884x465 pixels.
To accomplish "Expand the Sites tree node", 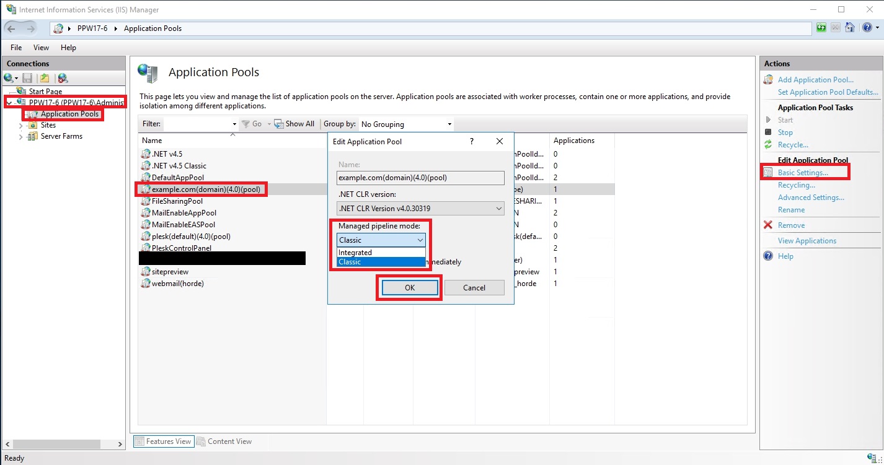I will point(21,126).
